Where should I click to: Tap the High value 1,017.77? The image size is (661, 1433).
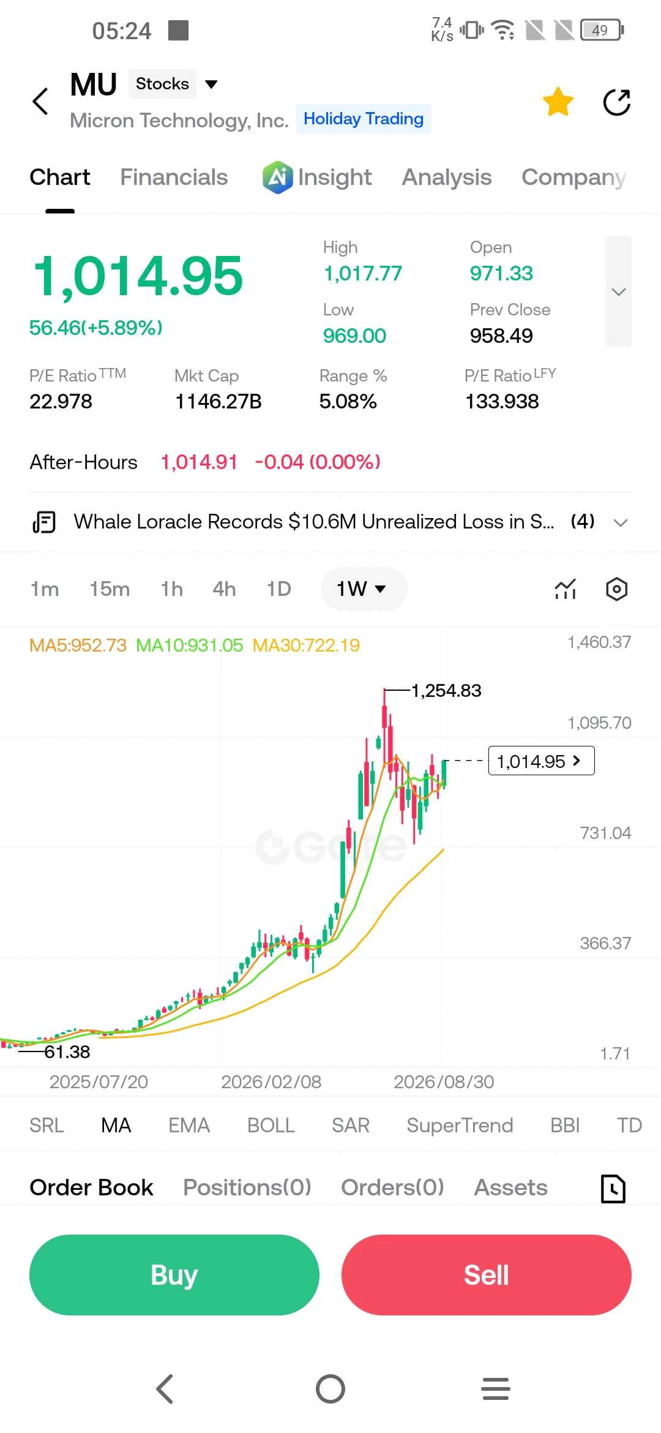tap(363, 274)
